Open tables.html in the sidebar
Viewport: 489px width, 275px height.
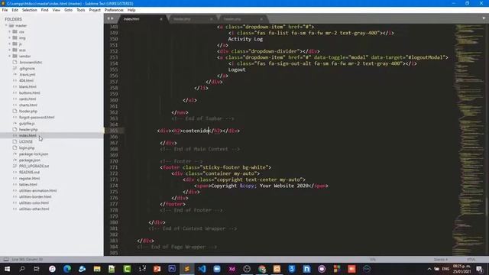pos(28,185)
